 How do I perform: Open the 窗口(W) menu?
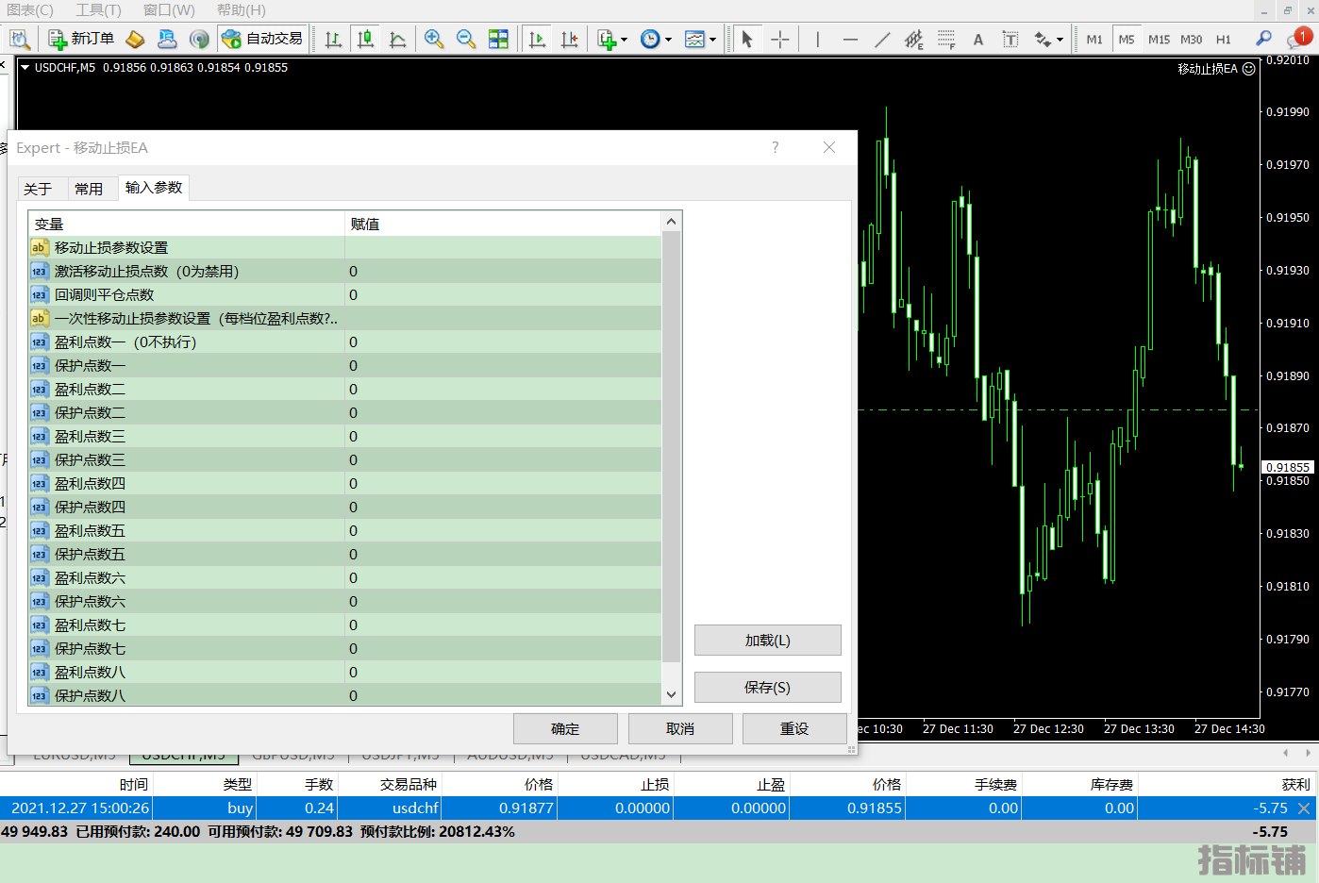point(169,9)
